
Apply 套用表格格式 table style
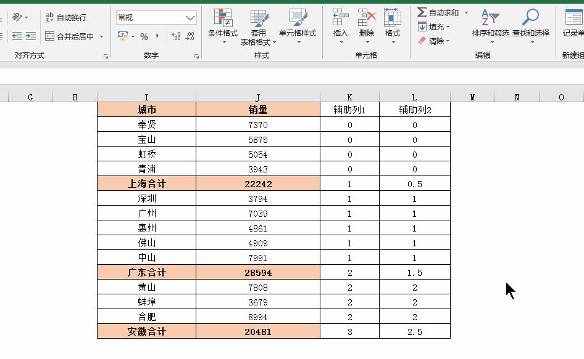259,26
